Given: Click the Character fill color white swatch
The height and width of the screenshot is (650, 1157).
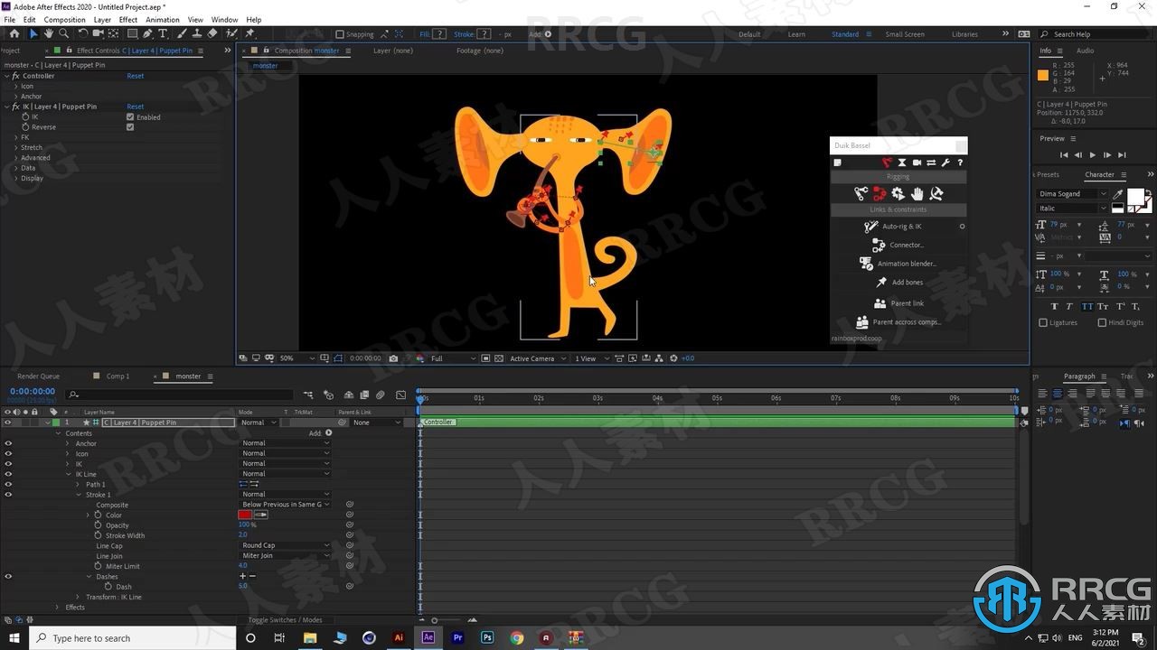Looking at the screenshot, I should pyautogui.click(x=1134, y=196).
